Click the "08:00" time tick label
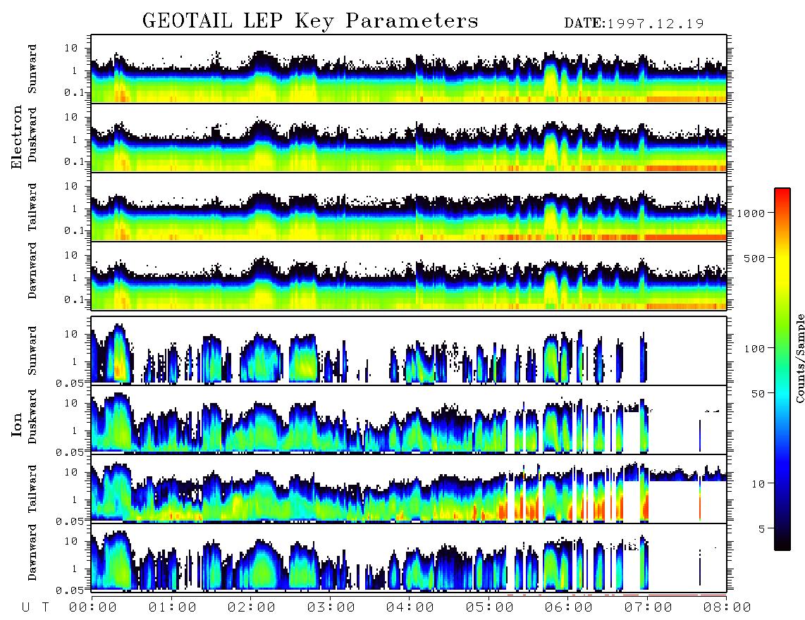This screenshot has width=805, height=620. (727, 608)
